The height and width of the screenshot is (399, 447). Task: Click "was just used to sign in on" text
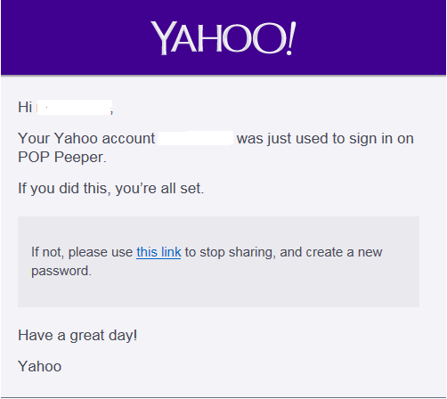pyautogui.click(x=325, y=138)
